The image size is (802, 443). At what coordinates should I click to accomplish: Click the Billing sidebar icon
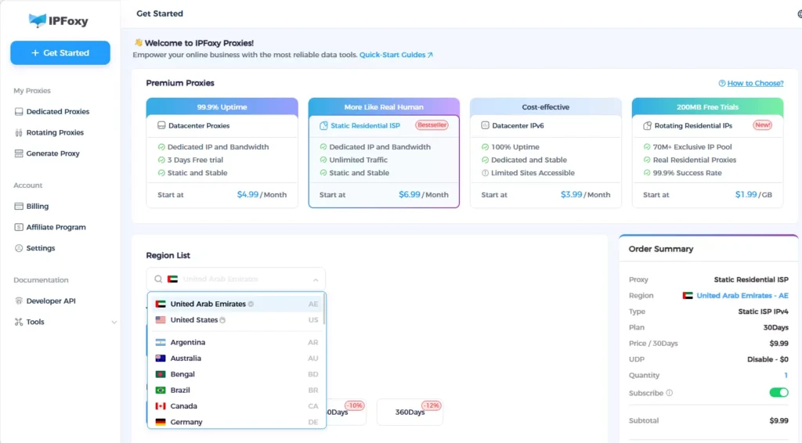pos(19,207)
